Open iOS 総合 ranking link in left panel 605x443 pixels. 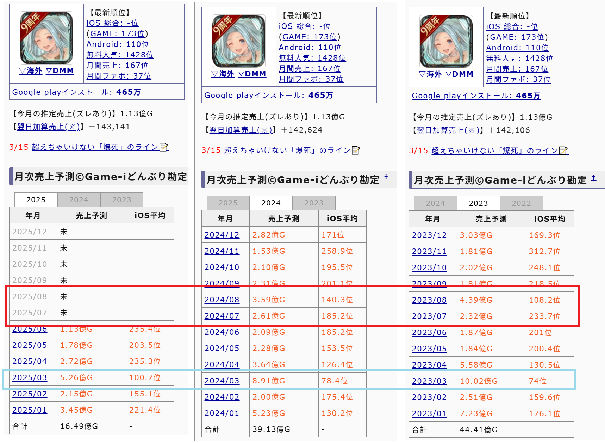(x=112, y=23)
